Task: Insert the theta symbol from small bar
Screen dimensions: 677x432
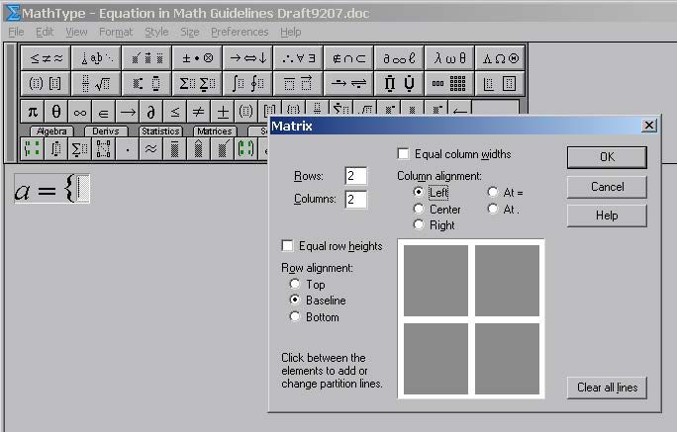Action: point(56,112)
